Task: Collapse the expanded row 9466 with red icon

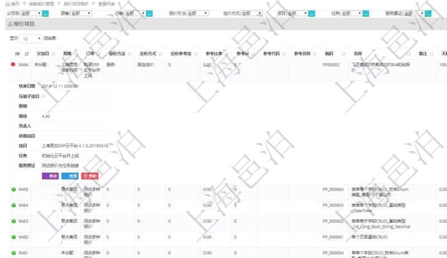Action: pyautogui.click(x=13, y=64)
